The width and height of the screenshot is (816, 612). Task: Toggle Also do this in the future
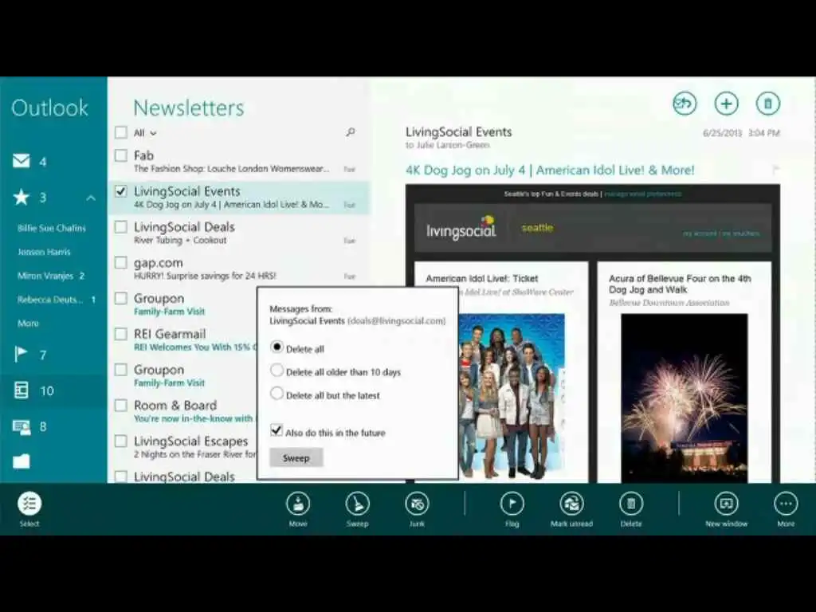pyautogui.click(x=277, y=430)
